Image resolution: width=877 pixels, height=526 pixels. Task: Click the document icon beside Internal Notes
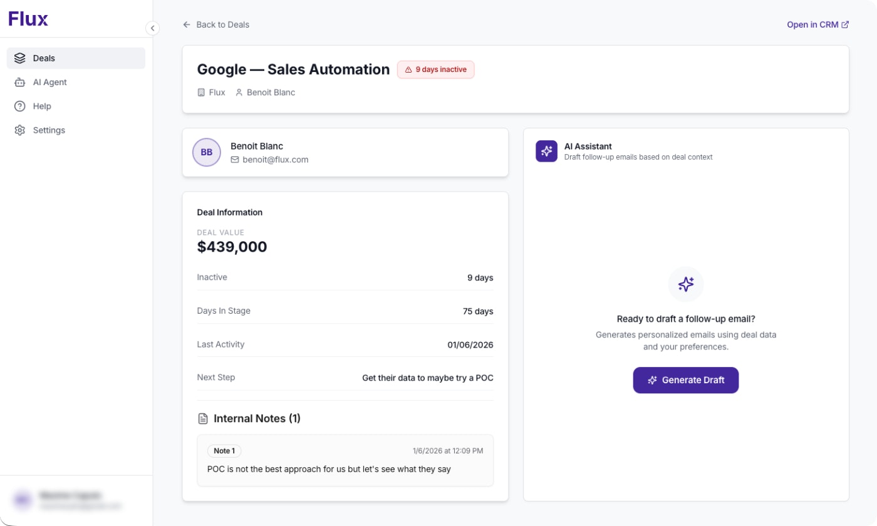coord(202,418)
